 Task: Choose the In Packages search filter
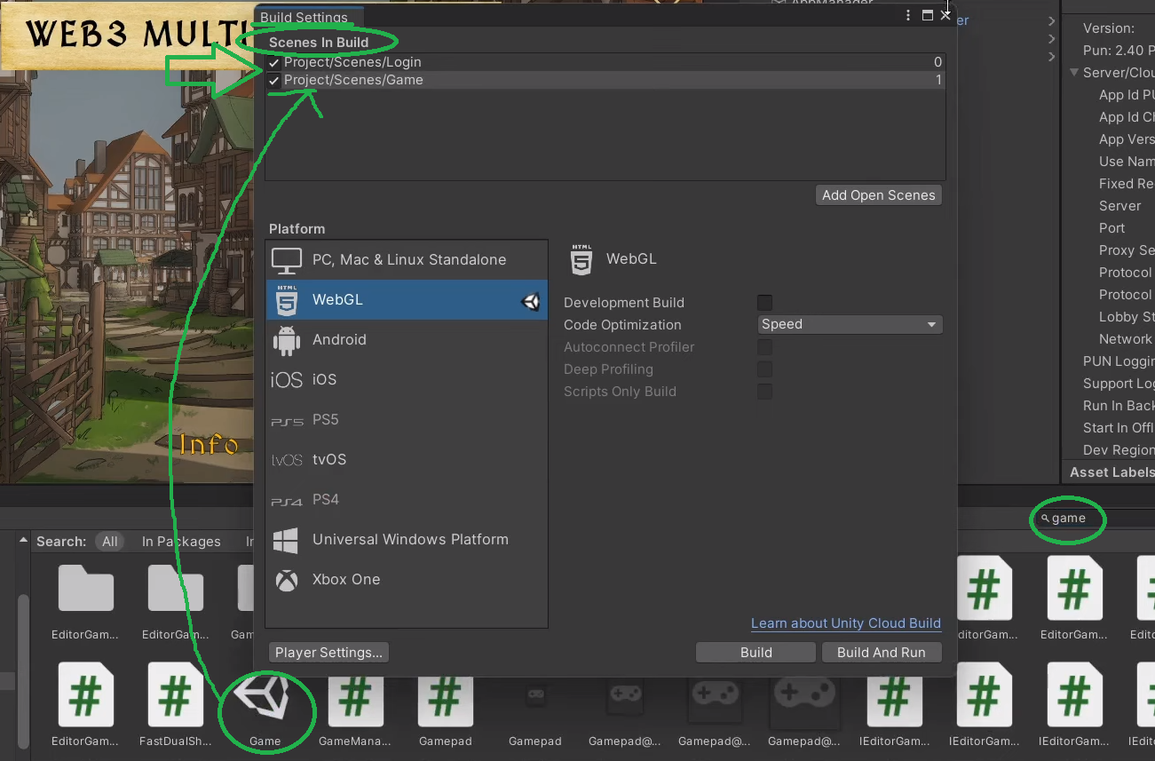tap(181, 542)
